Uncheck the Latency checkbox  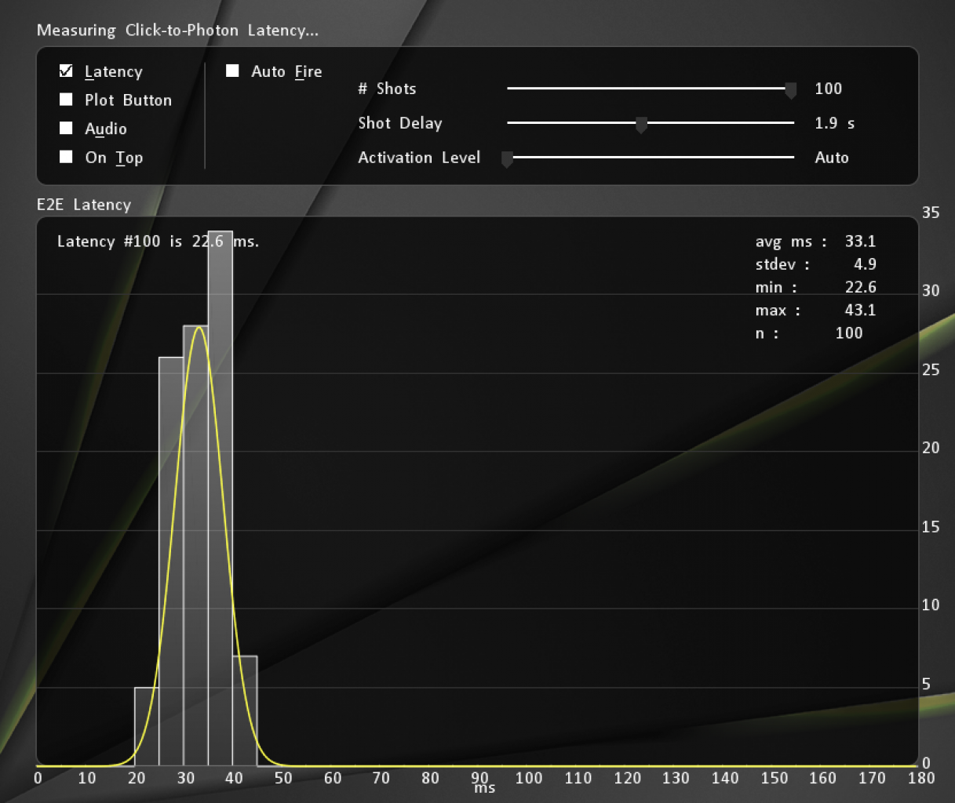[67, 71]
